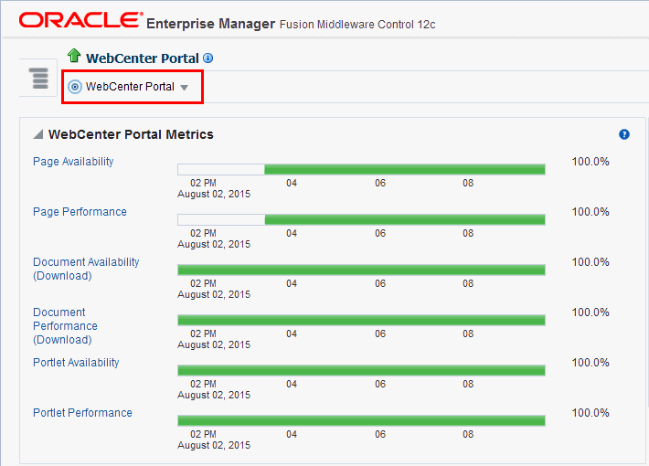Click the Portlet Performance green status bar

(x=361, y=420)
